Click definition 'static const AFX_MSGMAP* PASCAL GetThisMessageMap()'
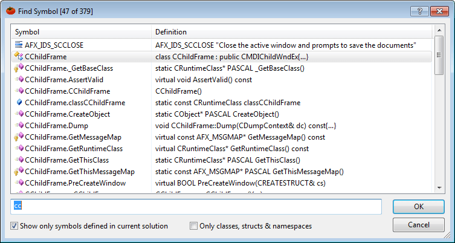The image size is (455, 243). coord(250,172)
